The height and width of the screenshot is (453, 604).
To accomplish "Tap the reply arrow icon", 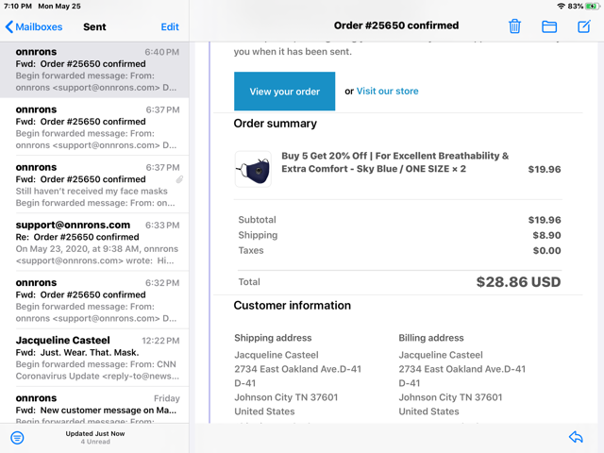I will point(577,437).
